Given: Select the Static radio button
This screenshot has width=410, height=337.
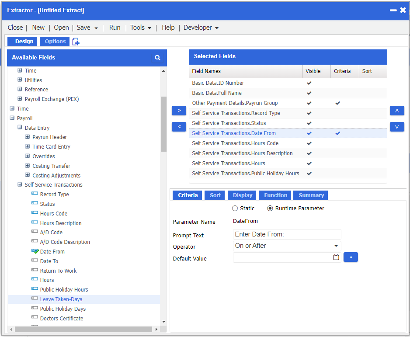Looking at the screenshot, I should coord(235,208).
